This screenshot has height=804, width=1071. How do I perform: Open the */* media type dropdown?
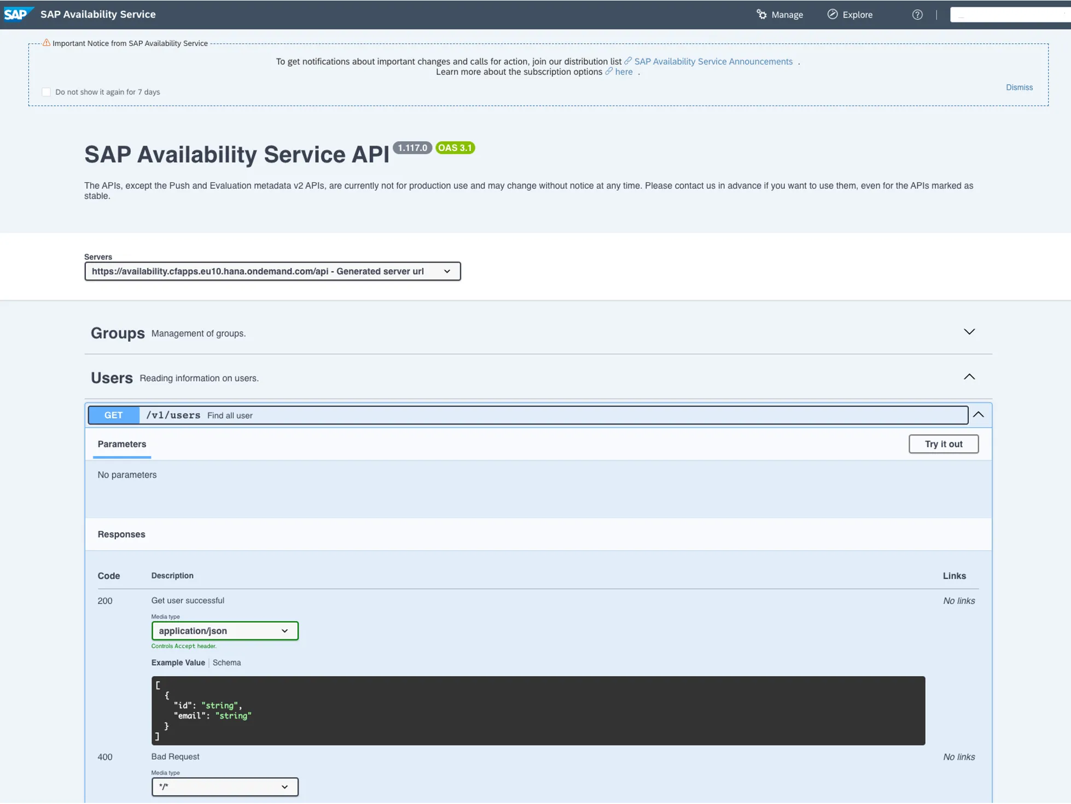tap(225, 786)
